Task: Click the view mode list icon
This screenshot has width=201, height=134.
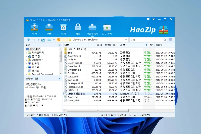Action: click(x=49, y=40)
